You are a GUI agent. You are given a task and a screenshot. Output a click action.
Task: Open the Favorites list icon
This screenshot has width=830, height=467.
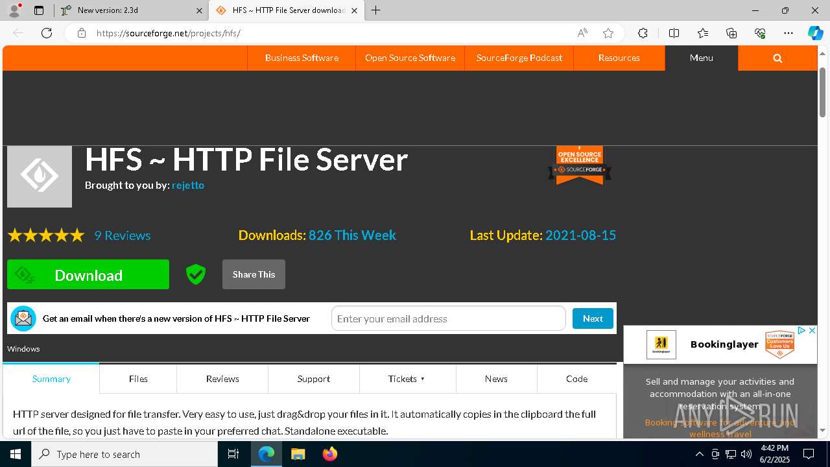pyautogui.click(x=703, y=33)
